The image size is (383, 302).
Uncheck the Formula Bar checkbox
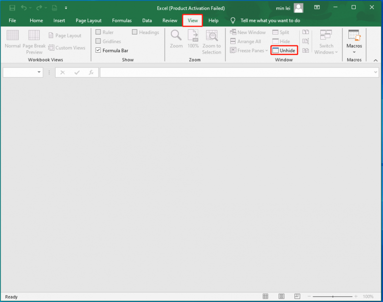click(x=98, y=50)
